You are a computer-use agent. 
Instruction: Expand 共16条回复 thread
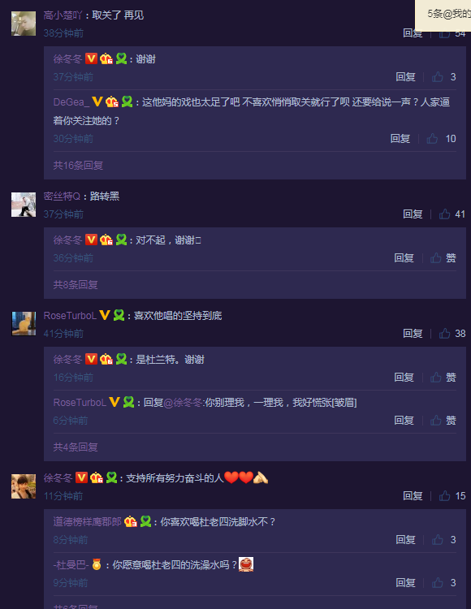coord(78,166)
